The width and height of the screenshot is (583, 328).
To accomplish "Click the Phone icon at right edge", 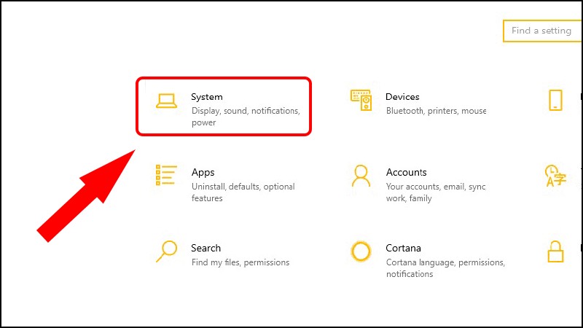I will [x=555, y=101].
